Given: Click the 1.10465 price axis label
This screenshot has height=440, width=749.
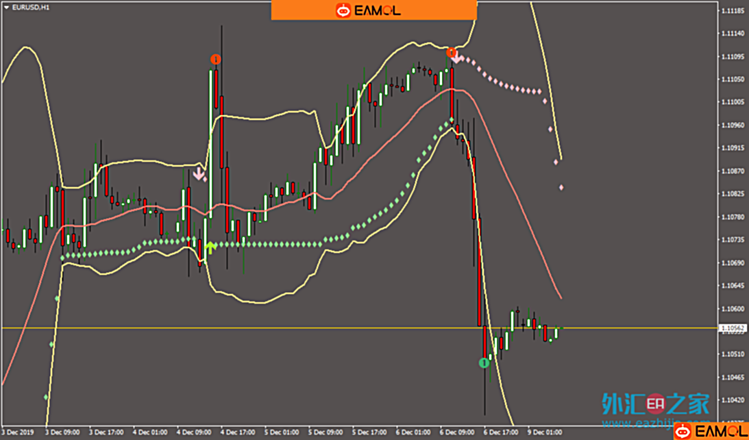Looking at the screenshot, I should pos(733,378).
